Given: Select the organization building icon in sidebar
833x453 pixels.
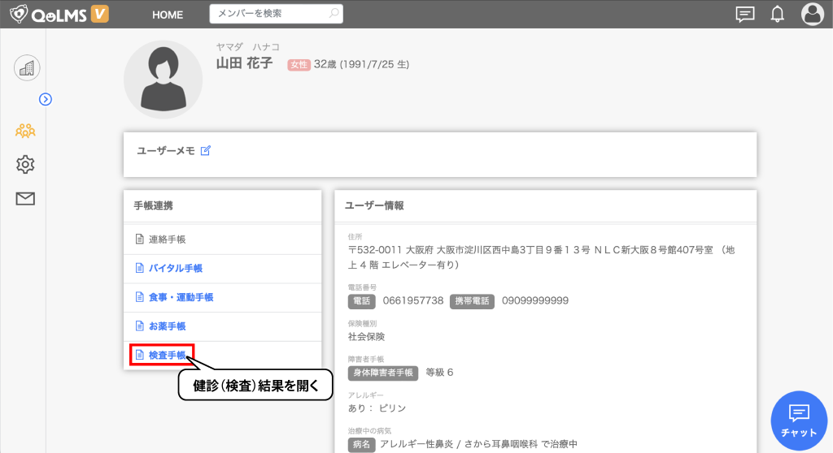Looking at the screenshot, I should [x=27, y=68].
